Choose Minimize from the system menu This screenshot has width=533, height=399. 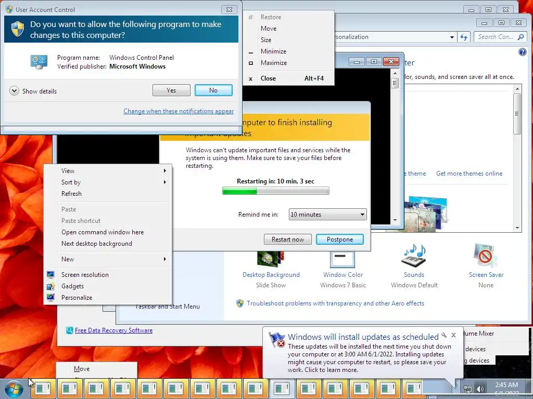coord(288,51)
